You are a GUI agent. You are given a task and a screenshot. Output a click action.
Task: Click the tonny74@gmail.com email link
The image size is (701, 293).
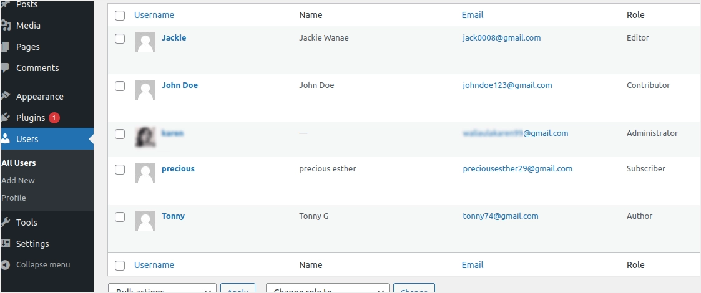[501, 216]
